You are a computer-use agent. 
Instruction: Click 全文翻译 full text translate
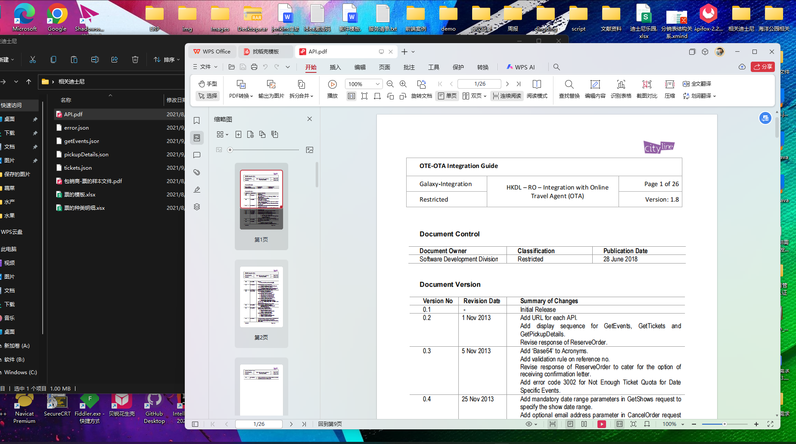point(697,84)
